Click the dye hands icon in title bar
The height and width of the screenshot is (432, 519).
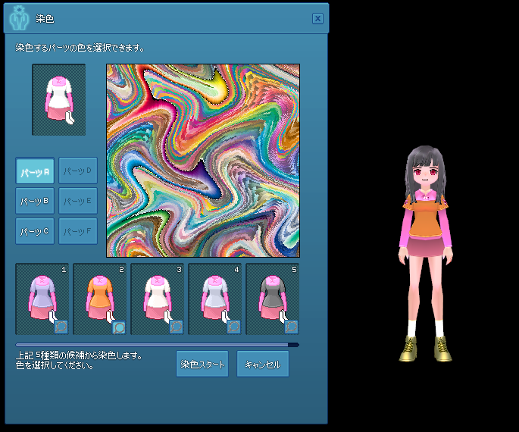click(x=18, y=18)
